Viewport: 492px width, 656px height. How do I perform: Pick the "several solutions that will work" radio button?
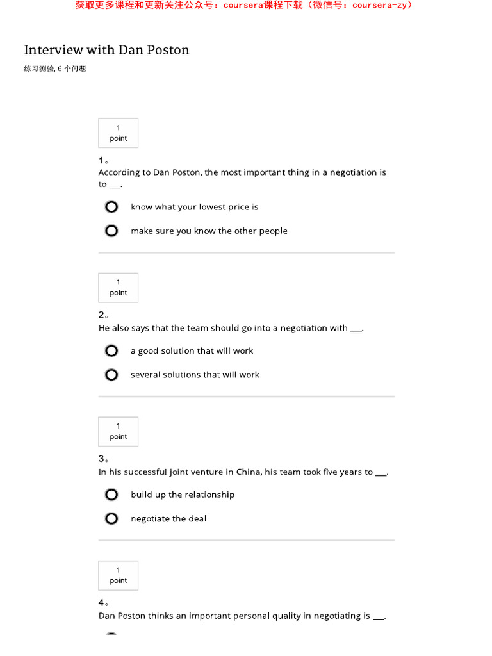click(x=111, y=375)
